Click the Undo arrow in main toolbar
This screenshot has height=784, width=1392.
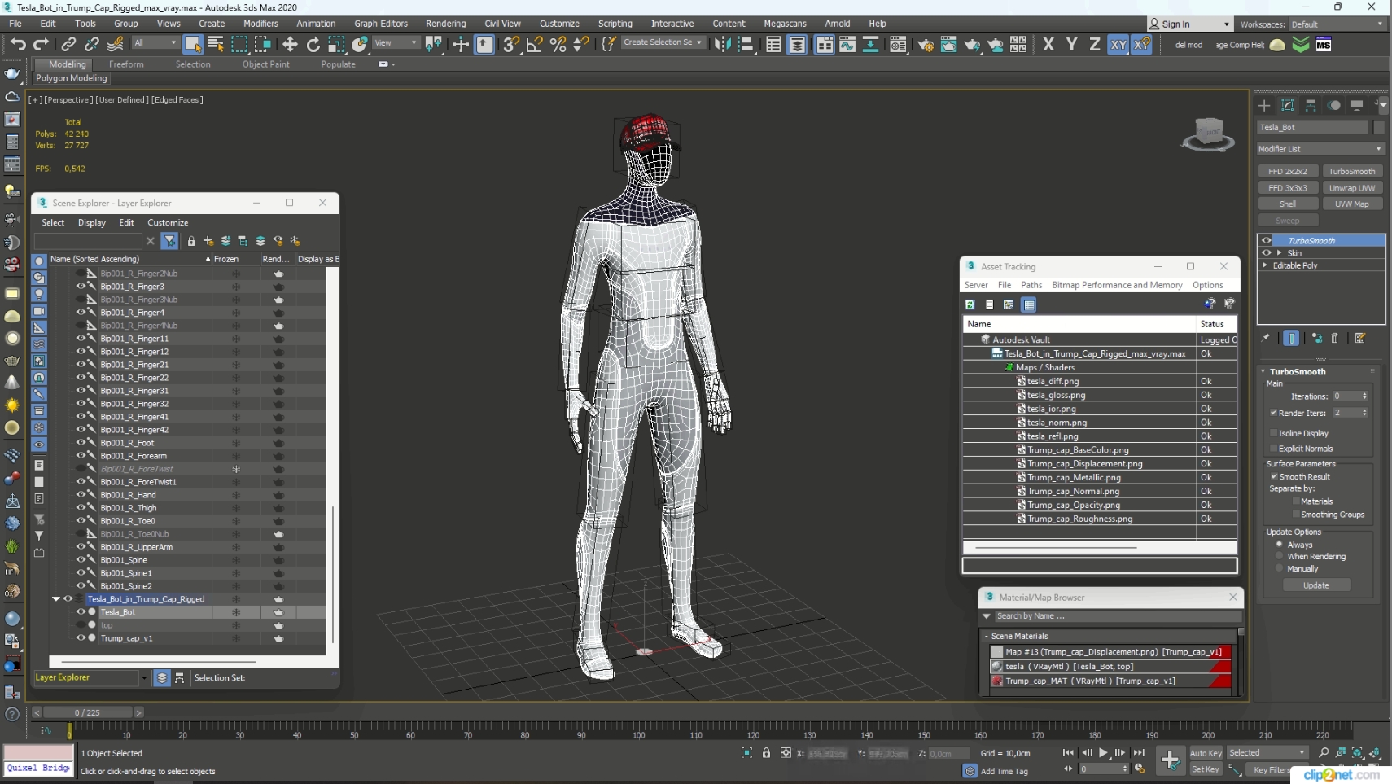pos(18,44)
